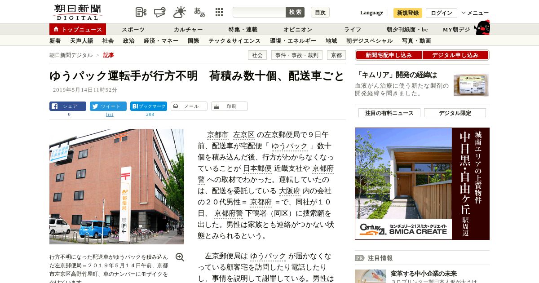Tweet the article with ツイート button
The height and width of the screenshot is (283, 539).
pyautogui.click(x=108, y=106)
